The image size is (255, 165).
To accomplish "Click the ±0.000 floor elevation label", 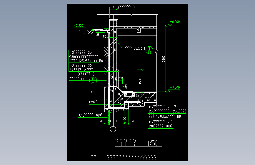I will [175, 22].
